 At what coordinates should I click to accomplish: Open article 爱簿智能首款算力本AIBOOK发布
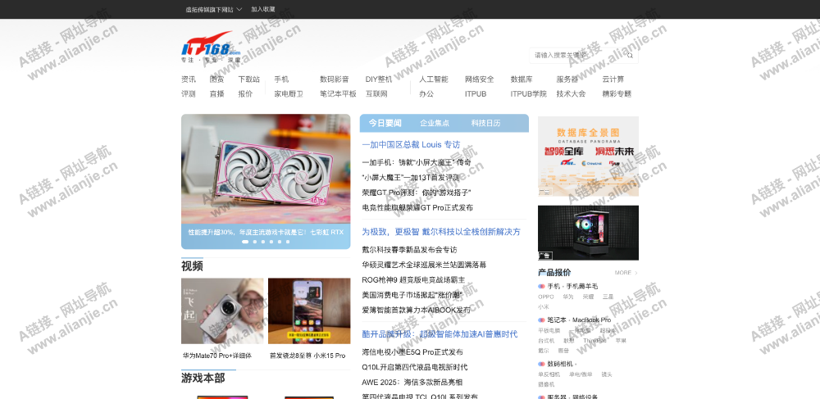pos(417,311)
